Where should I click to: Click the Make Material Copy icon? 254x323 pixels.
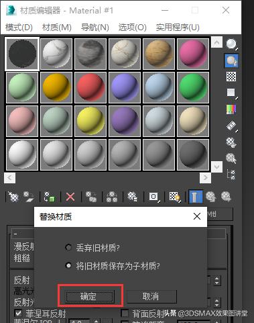click(x=91, y=197)
